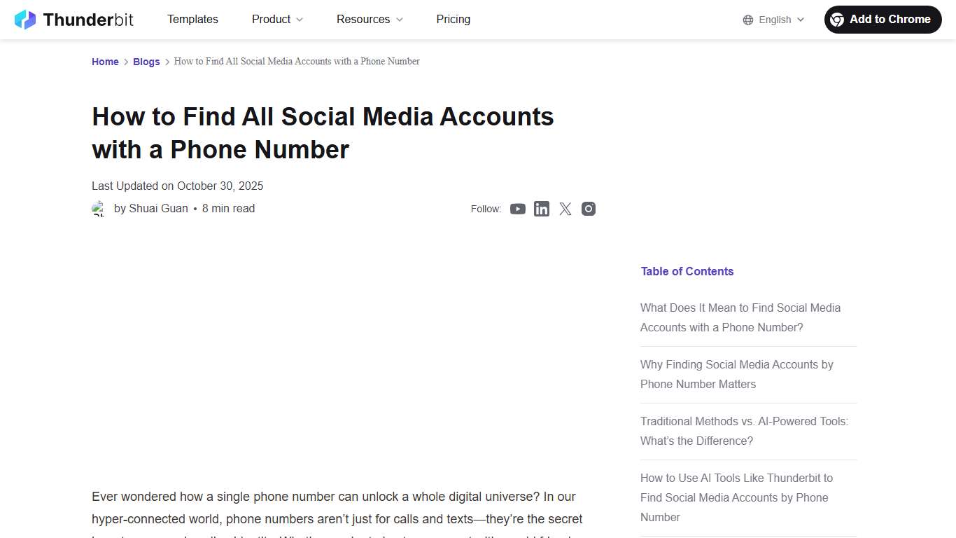Select Templates from the navigation
Viewport: 956px width, 538px height.
tap(192, 20)
